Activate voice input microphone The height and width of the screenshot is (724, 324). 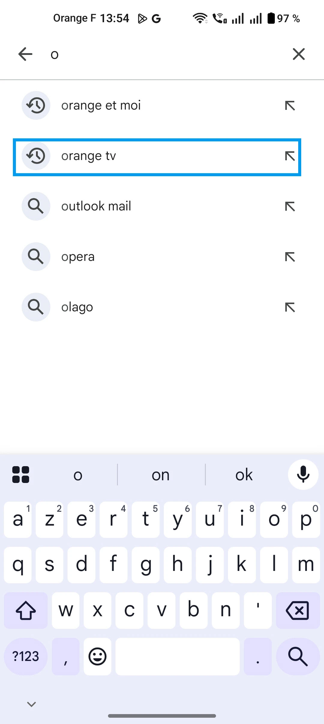tap(303, 475)
